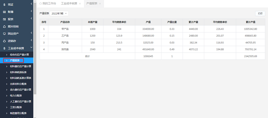
Task: Expand the 报表 menu chevron
Action: pyautogui.click(x=32, y=18)
